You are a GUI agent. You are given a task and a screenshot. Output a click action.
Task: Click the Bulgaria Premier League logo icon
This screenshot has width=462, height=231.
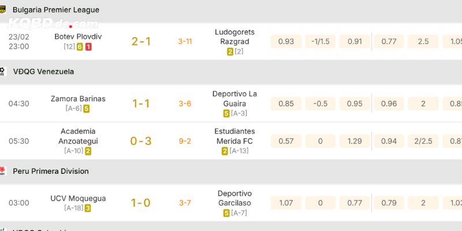(3, 9)
